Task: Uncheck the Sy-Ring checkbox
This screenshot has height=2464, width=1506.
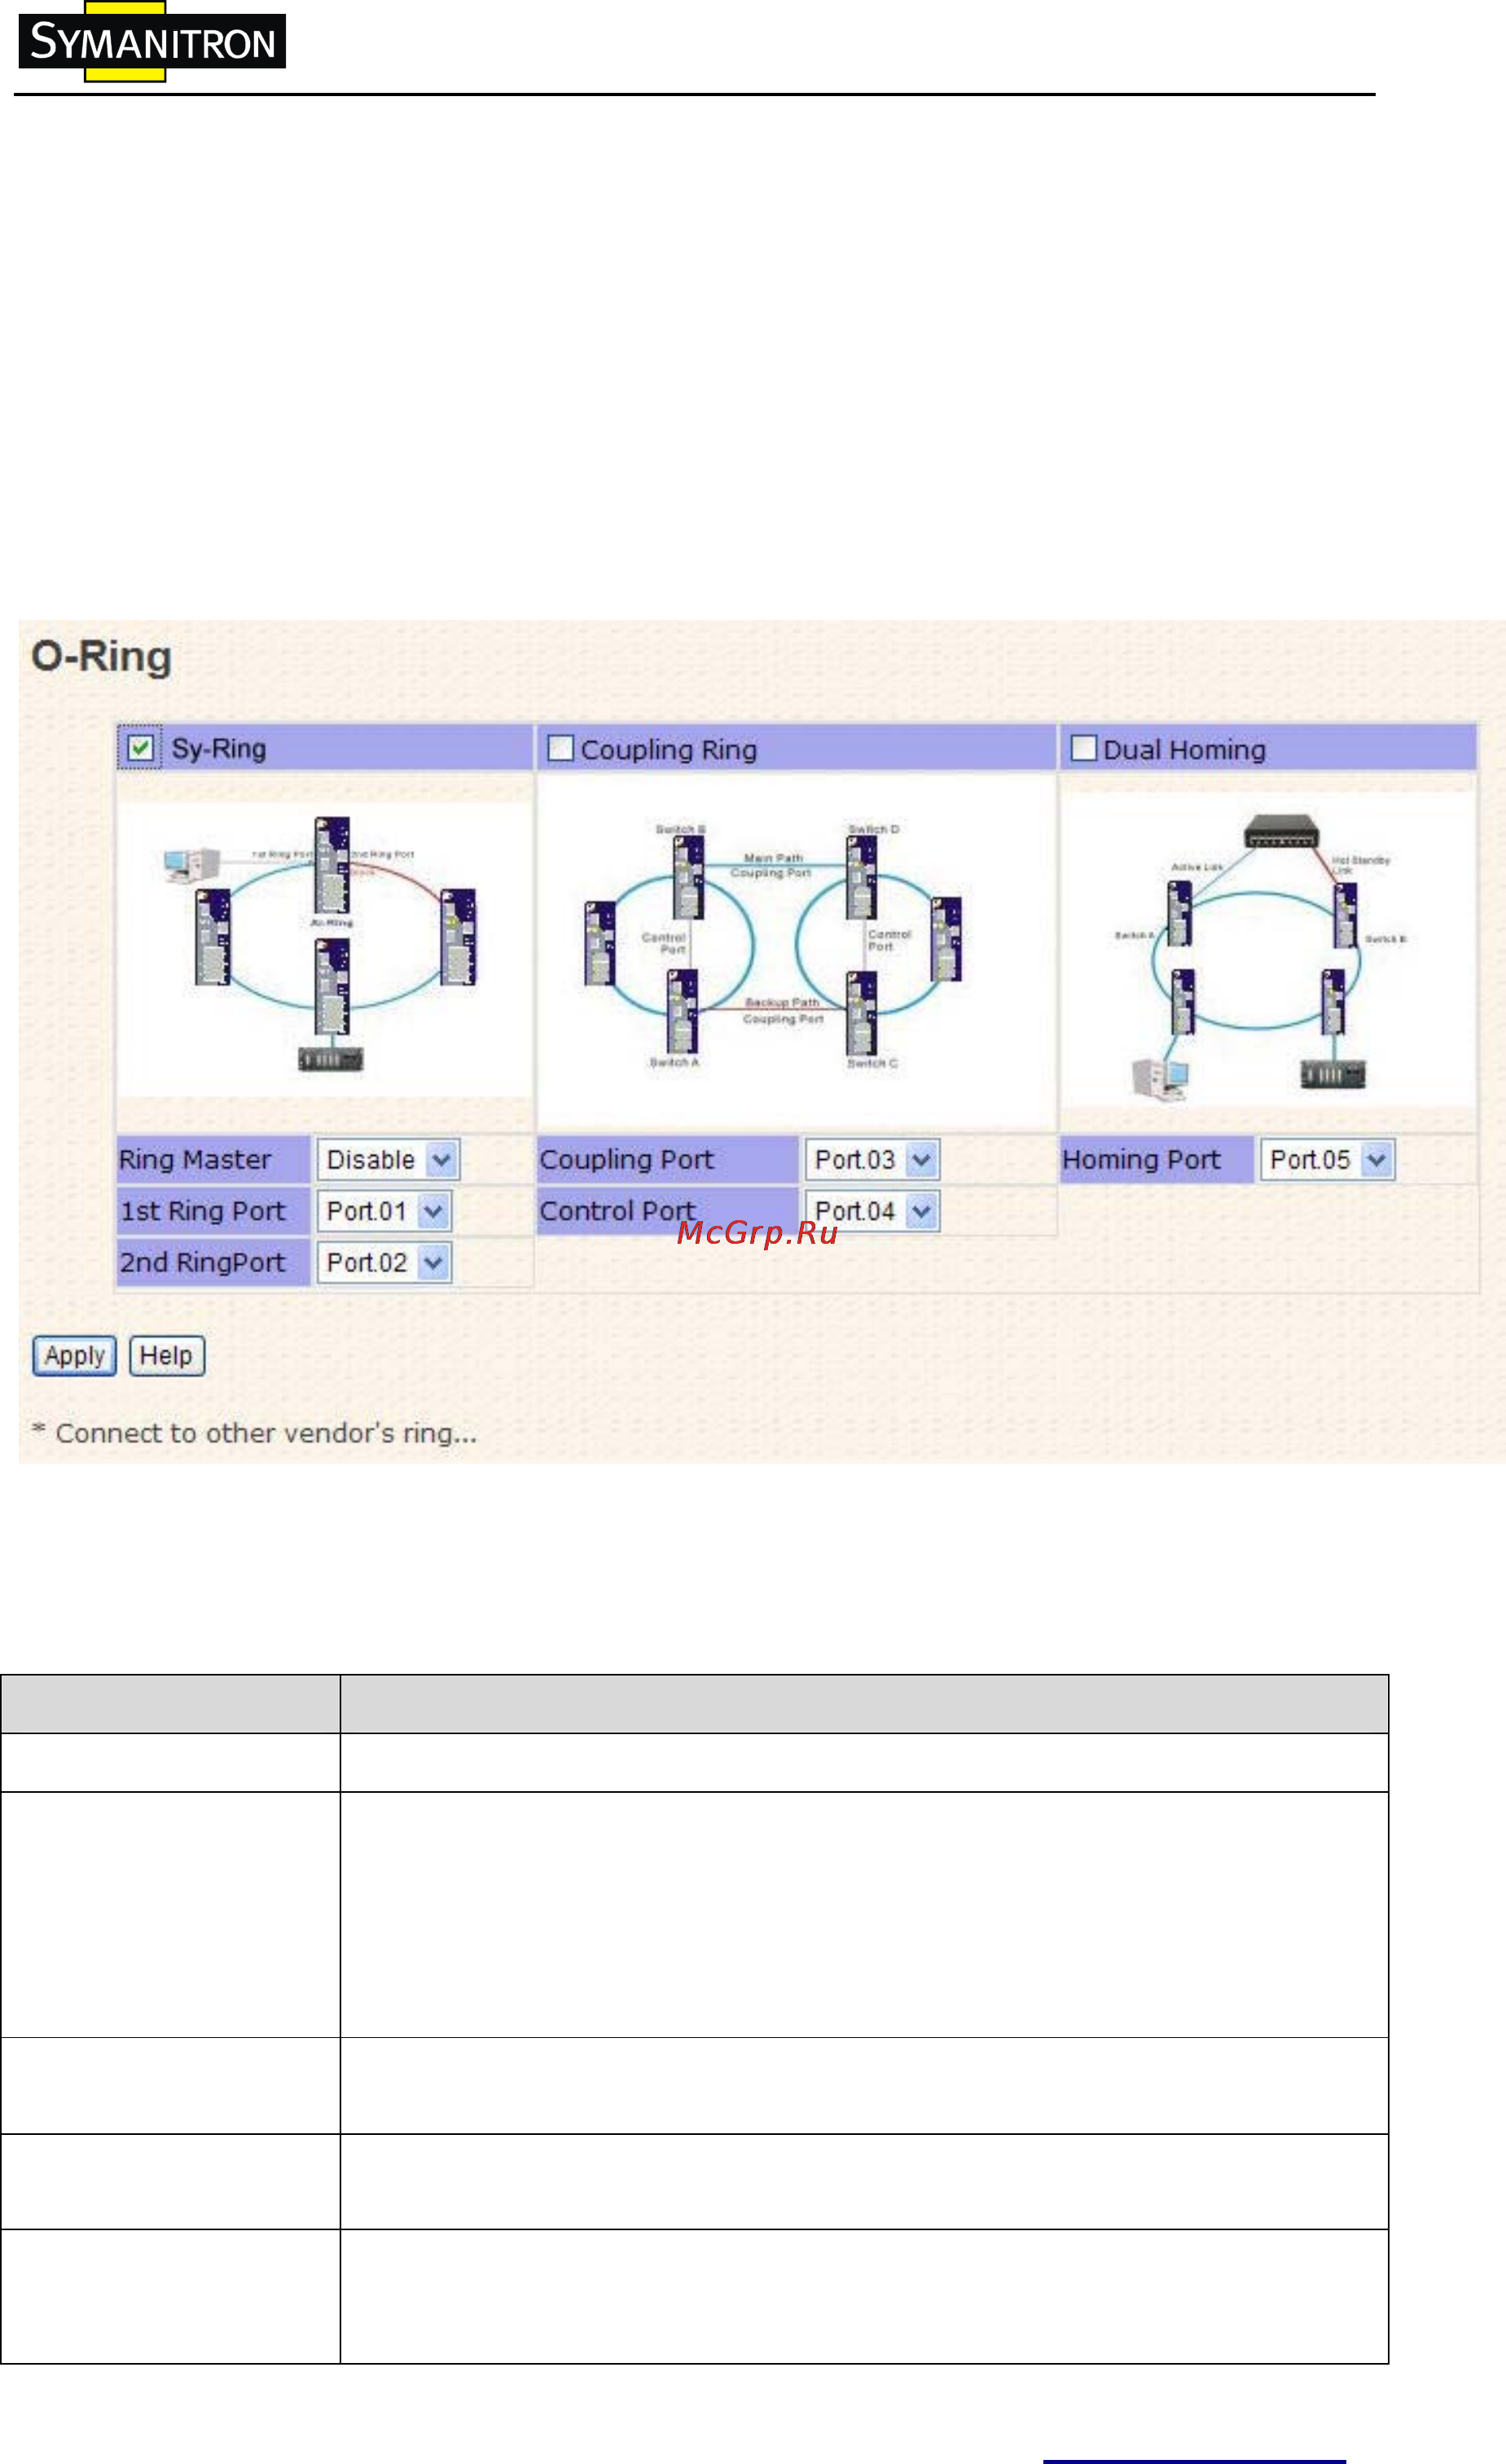Action: (140, 748)
